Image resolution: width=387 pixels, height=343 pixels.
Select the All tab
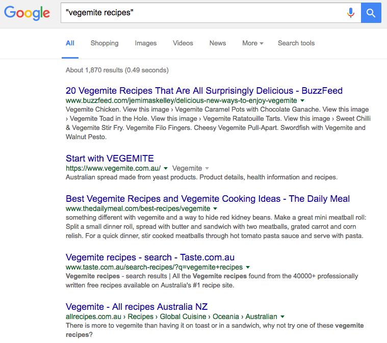click(x=70, y=43)
